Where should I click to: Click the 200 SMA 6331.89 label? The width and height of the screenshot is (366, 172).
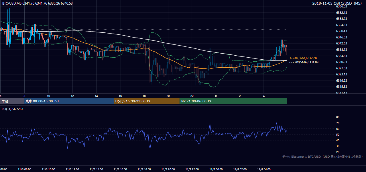click(304, 62)
